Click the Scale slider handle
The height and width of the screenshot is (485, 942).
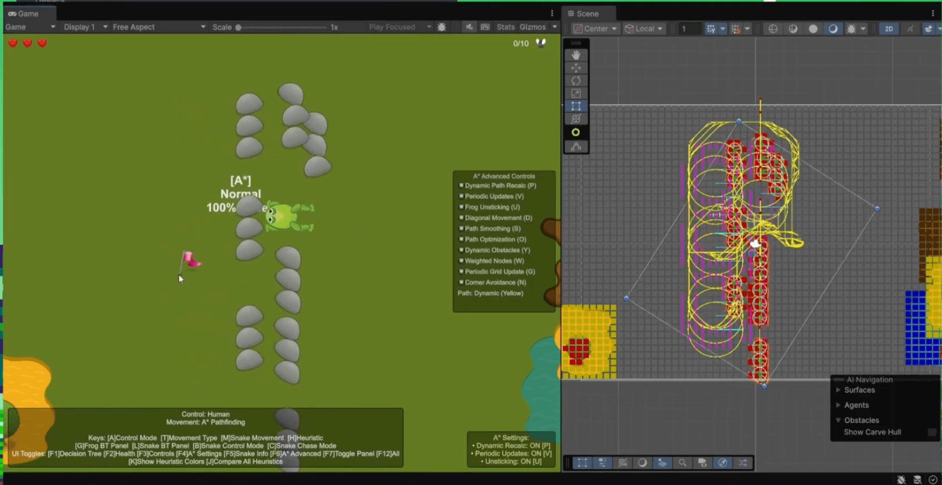pyautogui.click(x=238, y=28)
